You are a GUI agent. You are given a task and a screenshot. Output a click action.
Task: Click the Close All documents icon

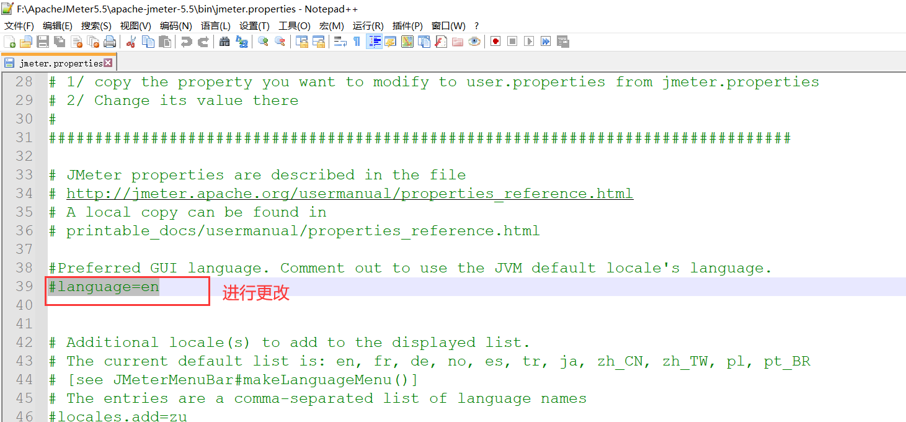pyautogui.click(x=94, y=42)
